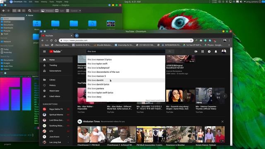This screenshot has width=265, height=149.
Task: Select suggestion 'this love descendants of the sun'
Action: click(x=125, y=72)
